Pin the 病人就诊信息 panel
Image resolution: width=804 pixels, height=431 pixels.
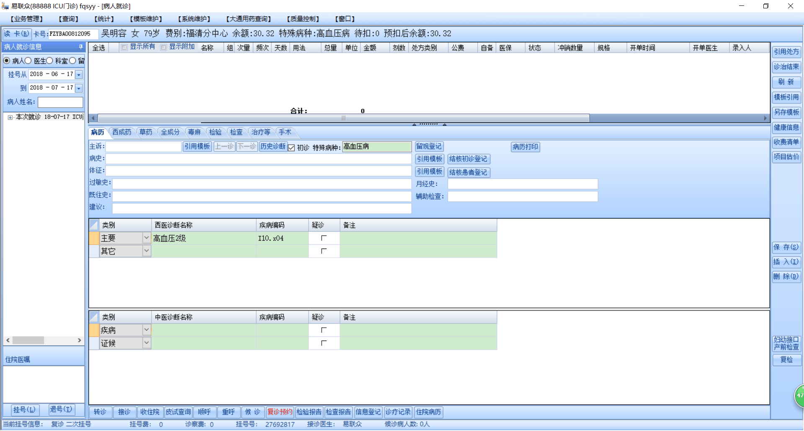pos(80,46)
